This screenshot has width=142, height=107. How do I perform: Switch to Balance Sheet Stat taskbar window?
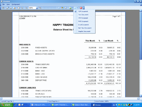(x=81, y=105)
